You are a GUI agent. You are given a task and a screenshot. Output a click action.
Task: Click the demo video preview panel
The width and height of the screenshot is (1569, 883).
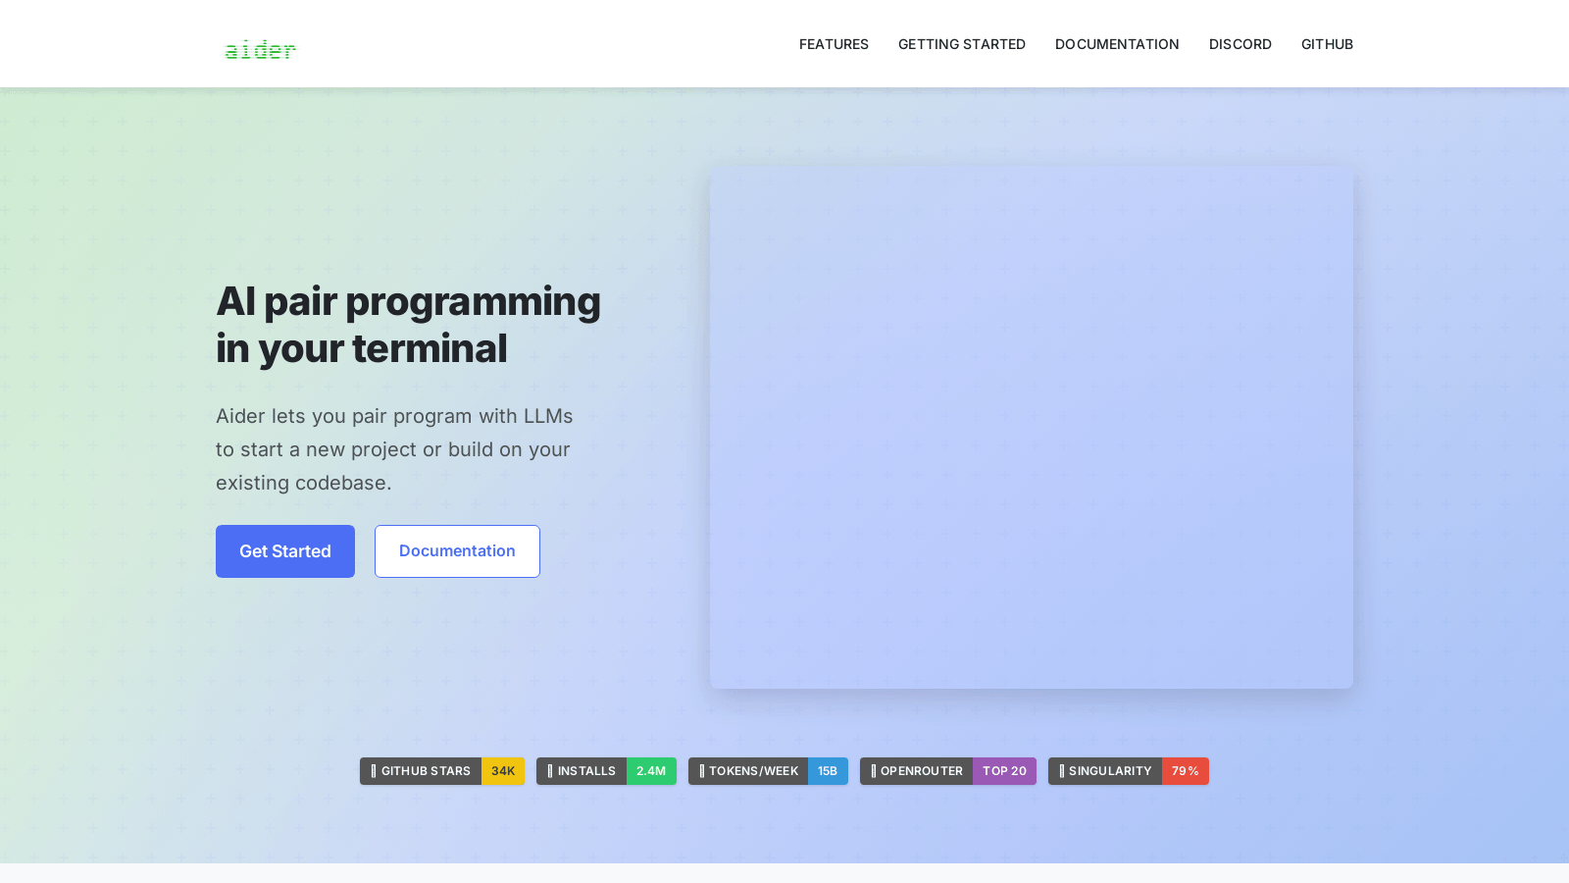coord(1032,428)
